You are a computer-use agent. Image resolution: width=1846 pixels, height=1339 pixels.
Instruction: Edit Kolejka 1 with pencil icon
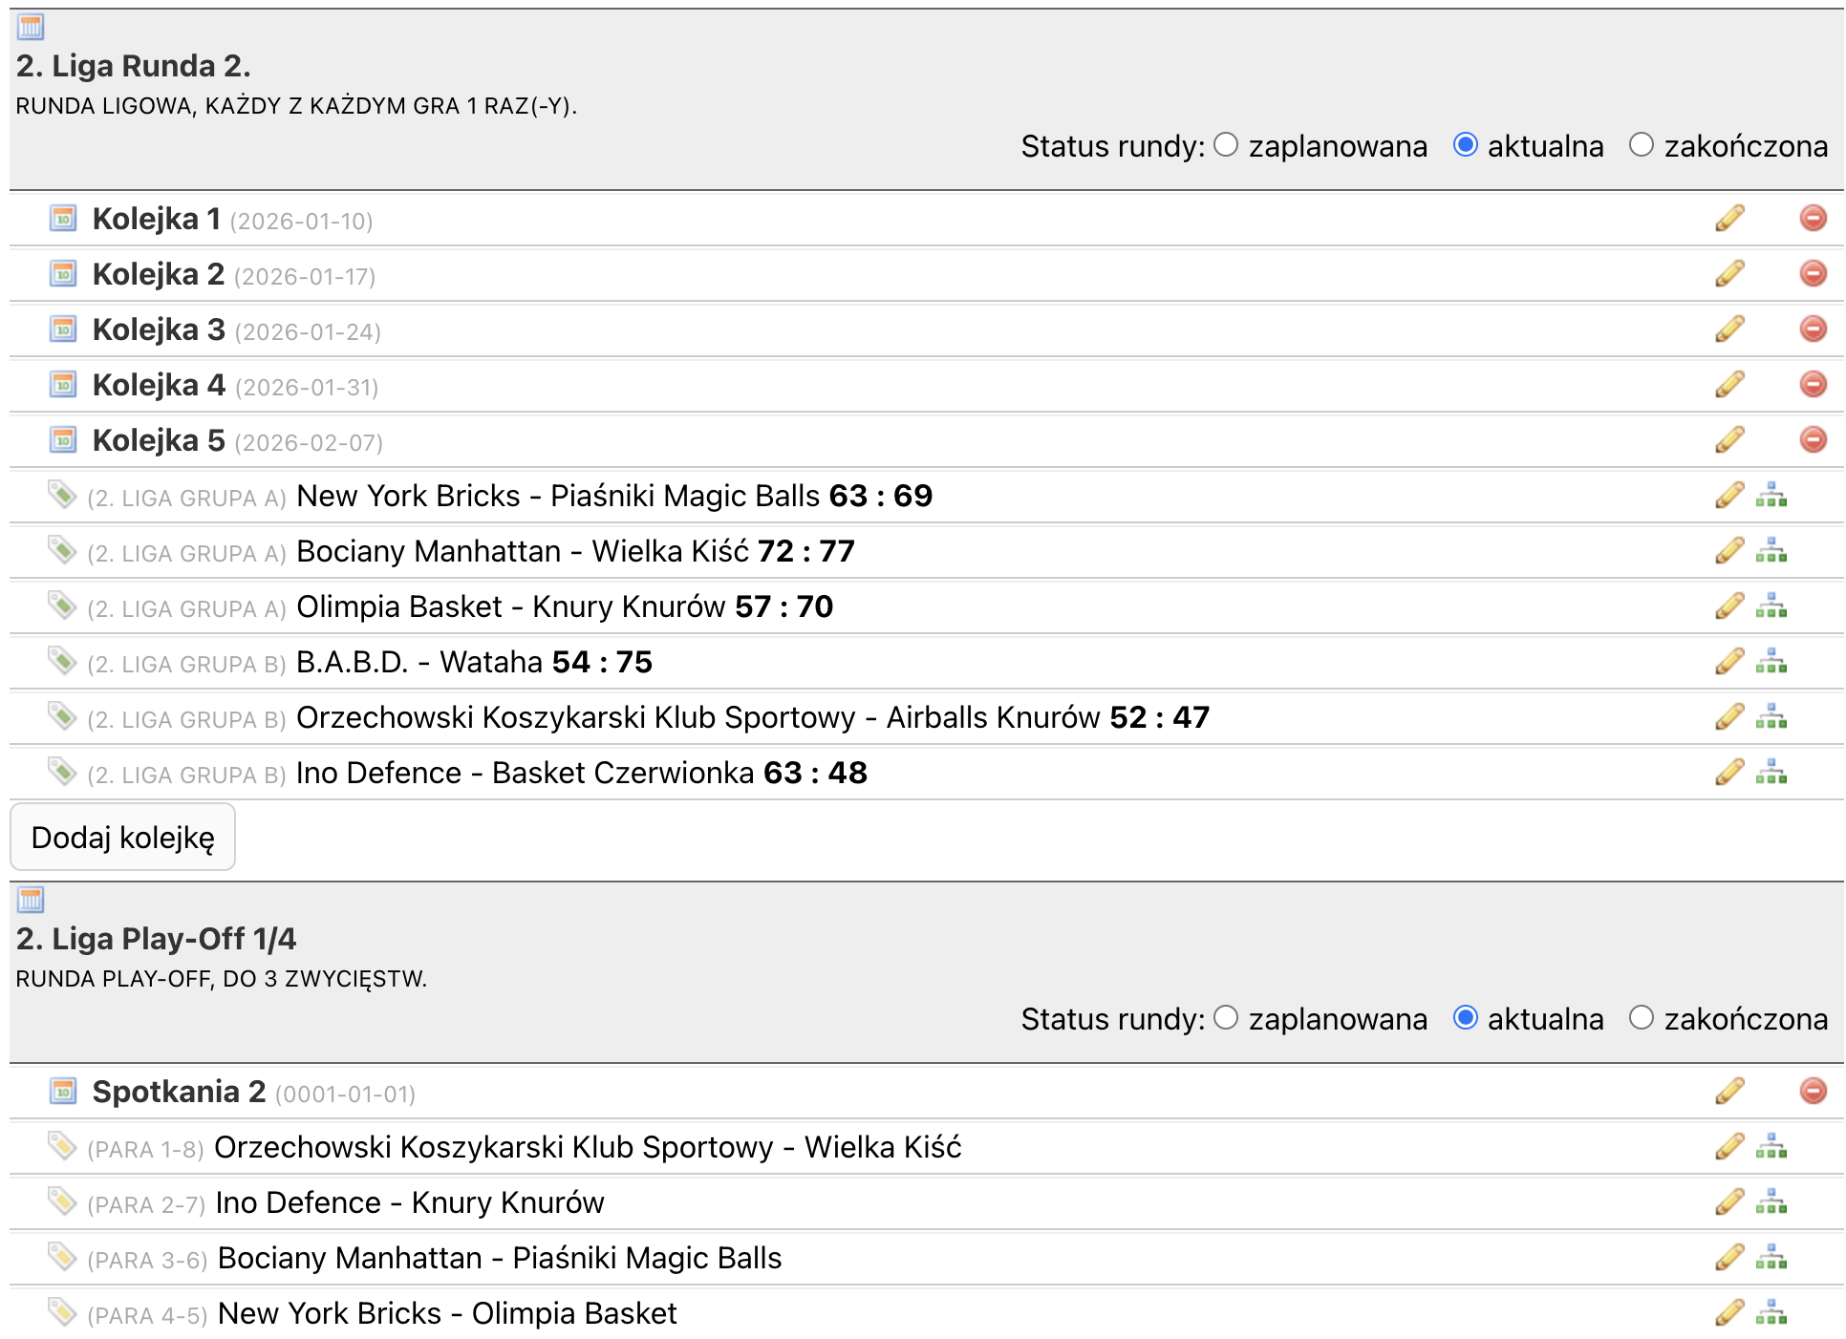(1728, 219)
